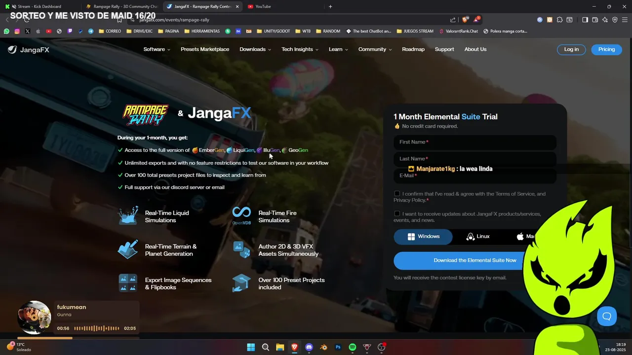
Task: Open the About Us page
Action: 475,49
